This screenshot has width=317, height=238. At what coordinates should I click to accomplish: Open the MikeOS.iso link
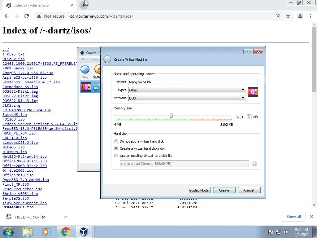[x=14, y=147]
